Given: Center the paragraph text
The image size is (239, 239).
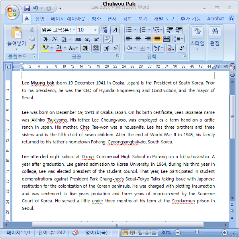Looking at the screenshot, I should pyautogui.click(x=138, y=39).
